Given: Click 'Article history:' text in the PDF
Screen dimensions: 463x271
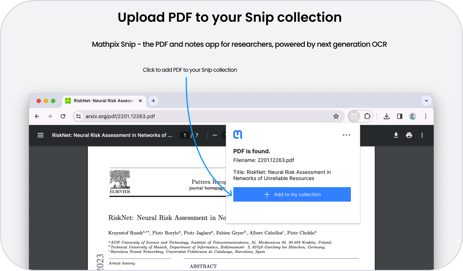Looking at the screenshot, I should (122, 263).
